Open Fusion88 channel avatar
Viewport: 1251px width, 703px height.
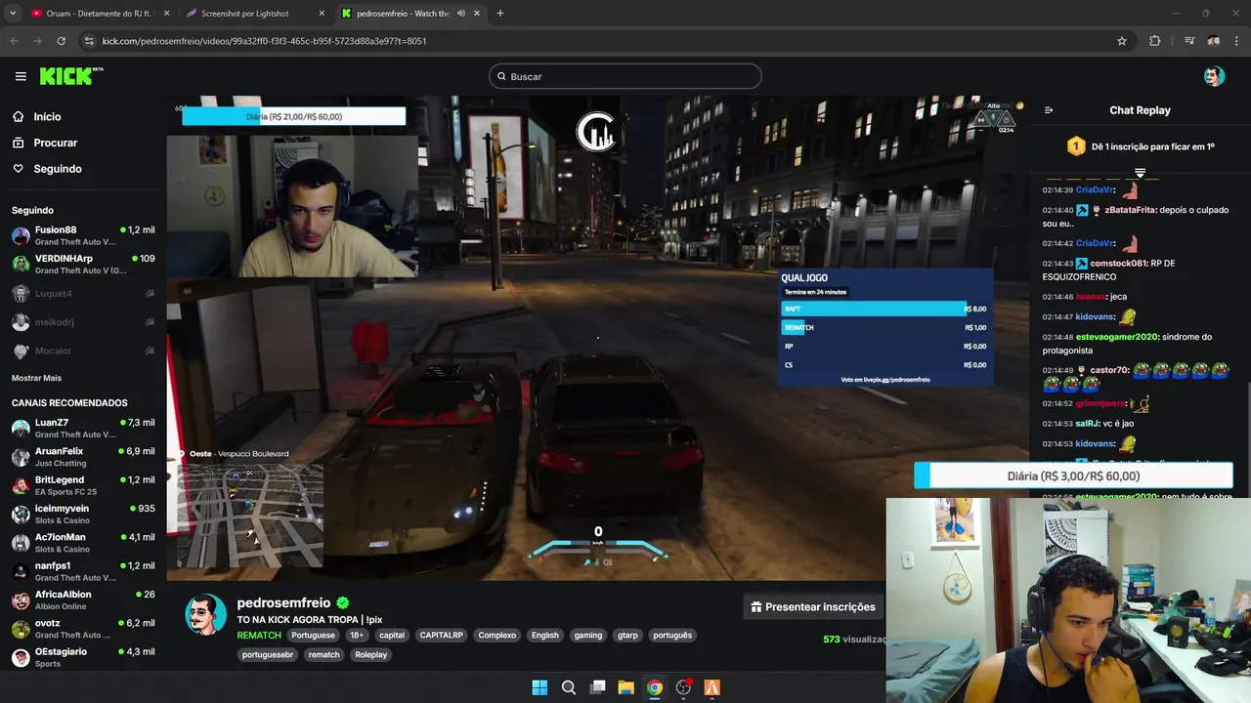[x=21, y=235]
